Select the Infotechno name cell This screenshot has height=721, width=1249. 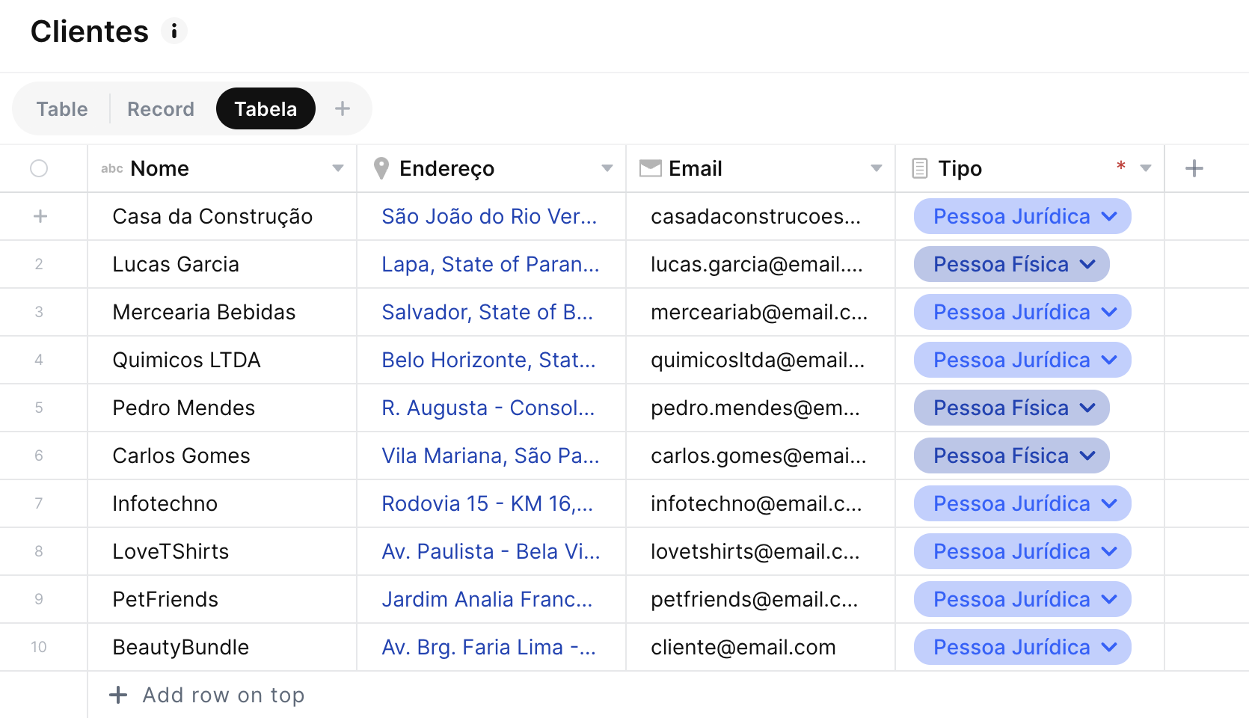[x=222, y=503]
